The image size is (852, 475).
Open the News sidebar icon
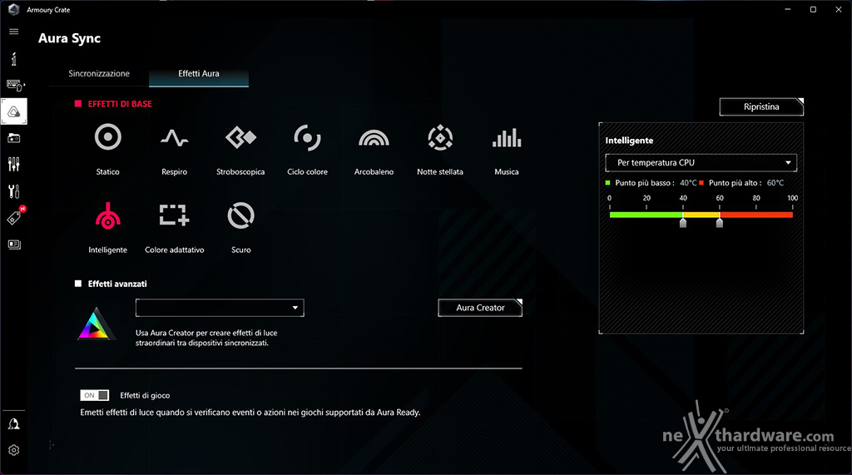point(13,245)
